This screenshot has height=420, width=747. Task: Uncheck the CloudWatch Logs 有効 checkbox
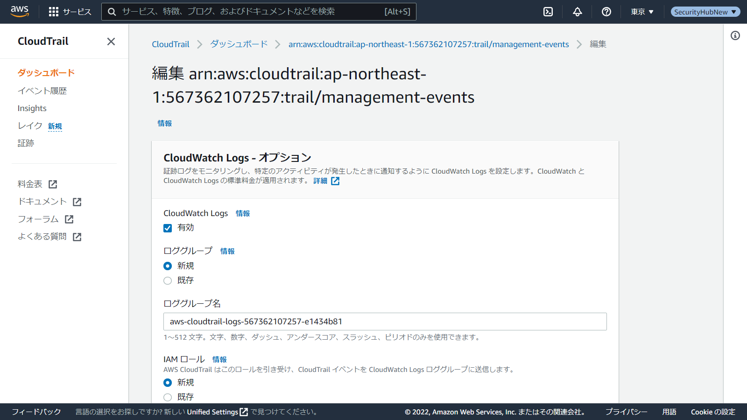[168, 228]
